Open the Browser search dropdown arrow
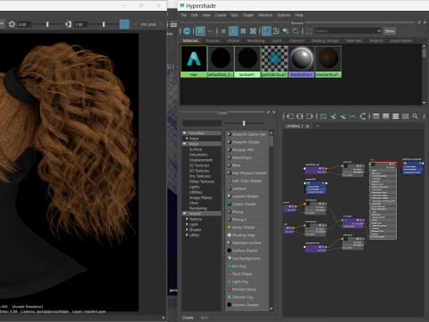This screenshot has width=429, height=322. (379, 31)
